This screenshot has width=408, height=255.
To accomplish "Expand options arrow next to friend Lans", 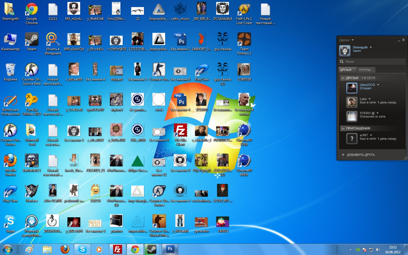I will [369, 99].
